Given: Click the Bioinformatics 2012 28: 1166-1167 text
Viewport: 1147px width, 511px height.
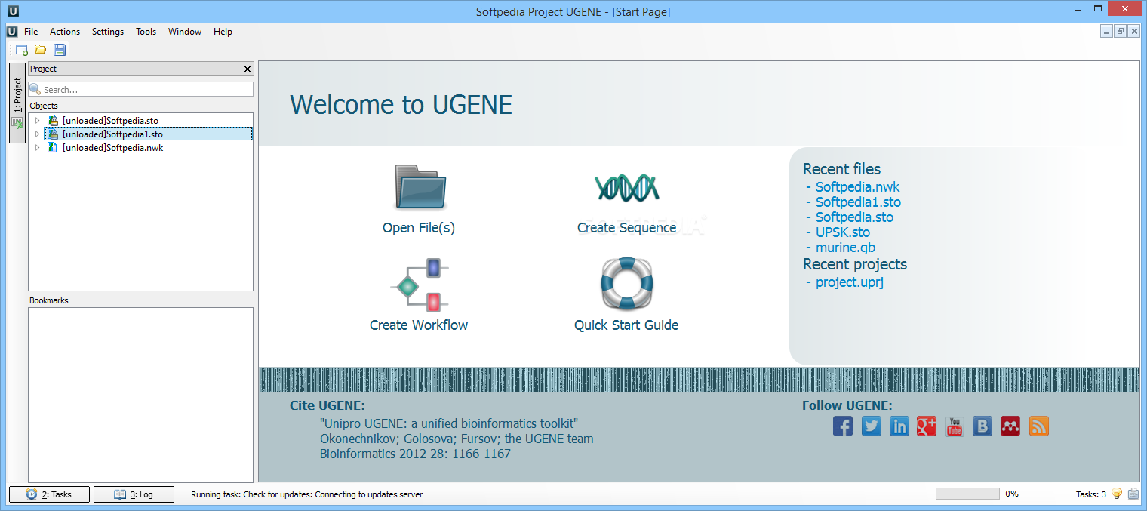Looking at the screenshot, I should tap(415, 454).
